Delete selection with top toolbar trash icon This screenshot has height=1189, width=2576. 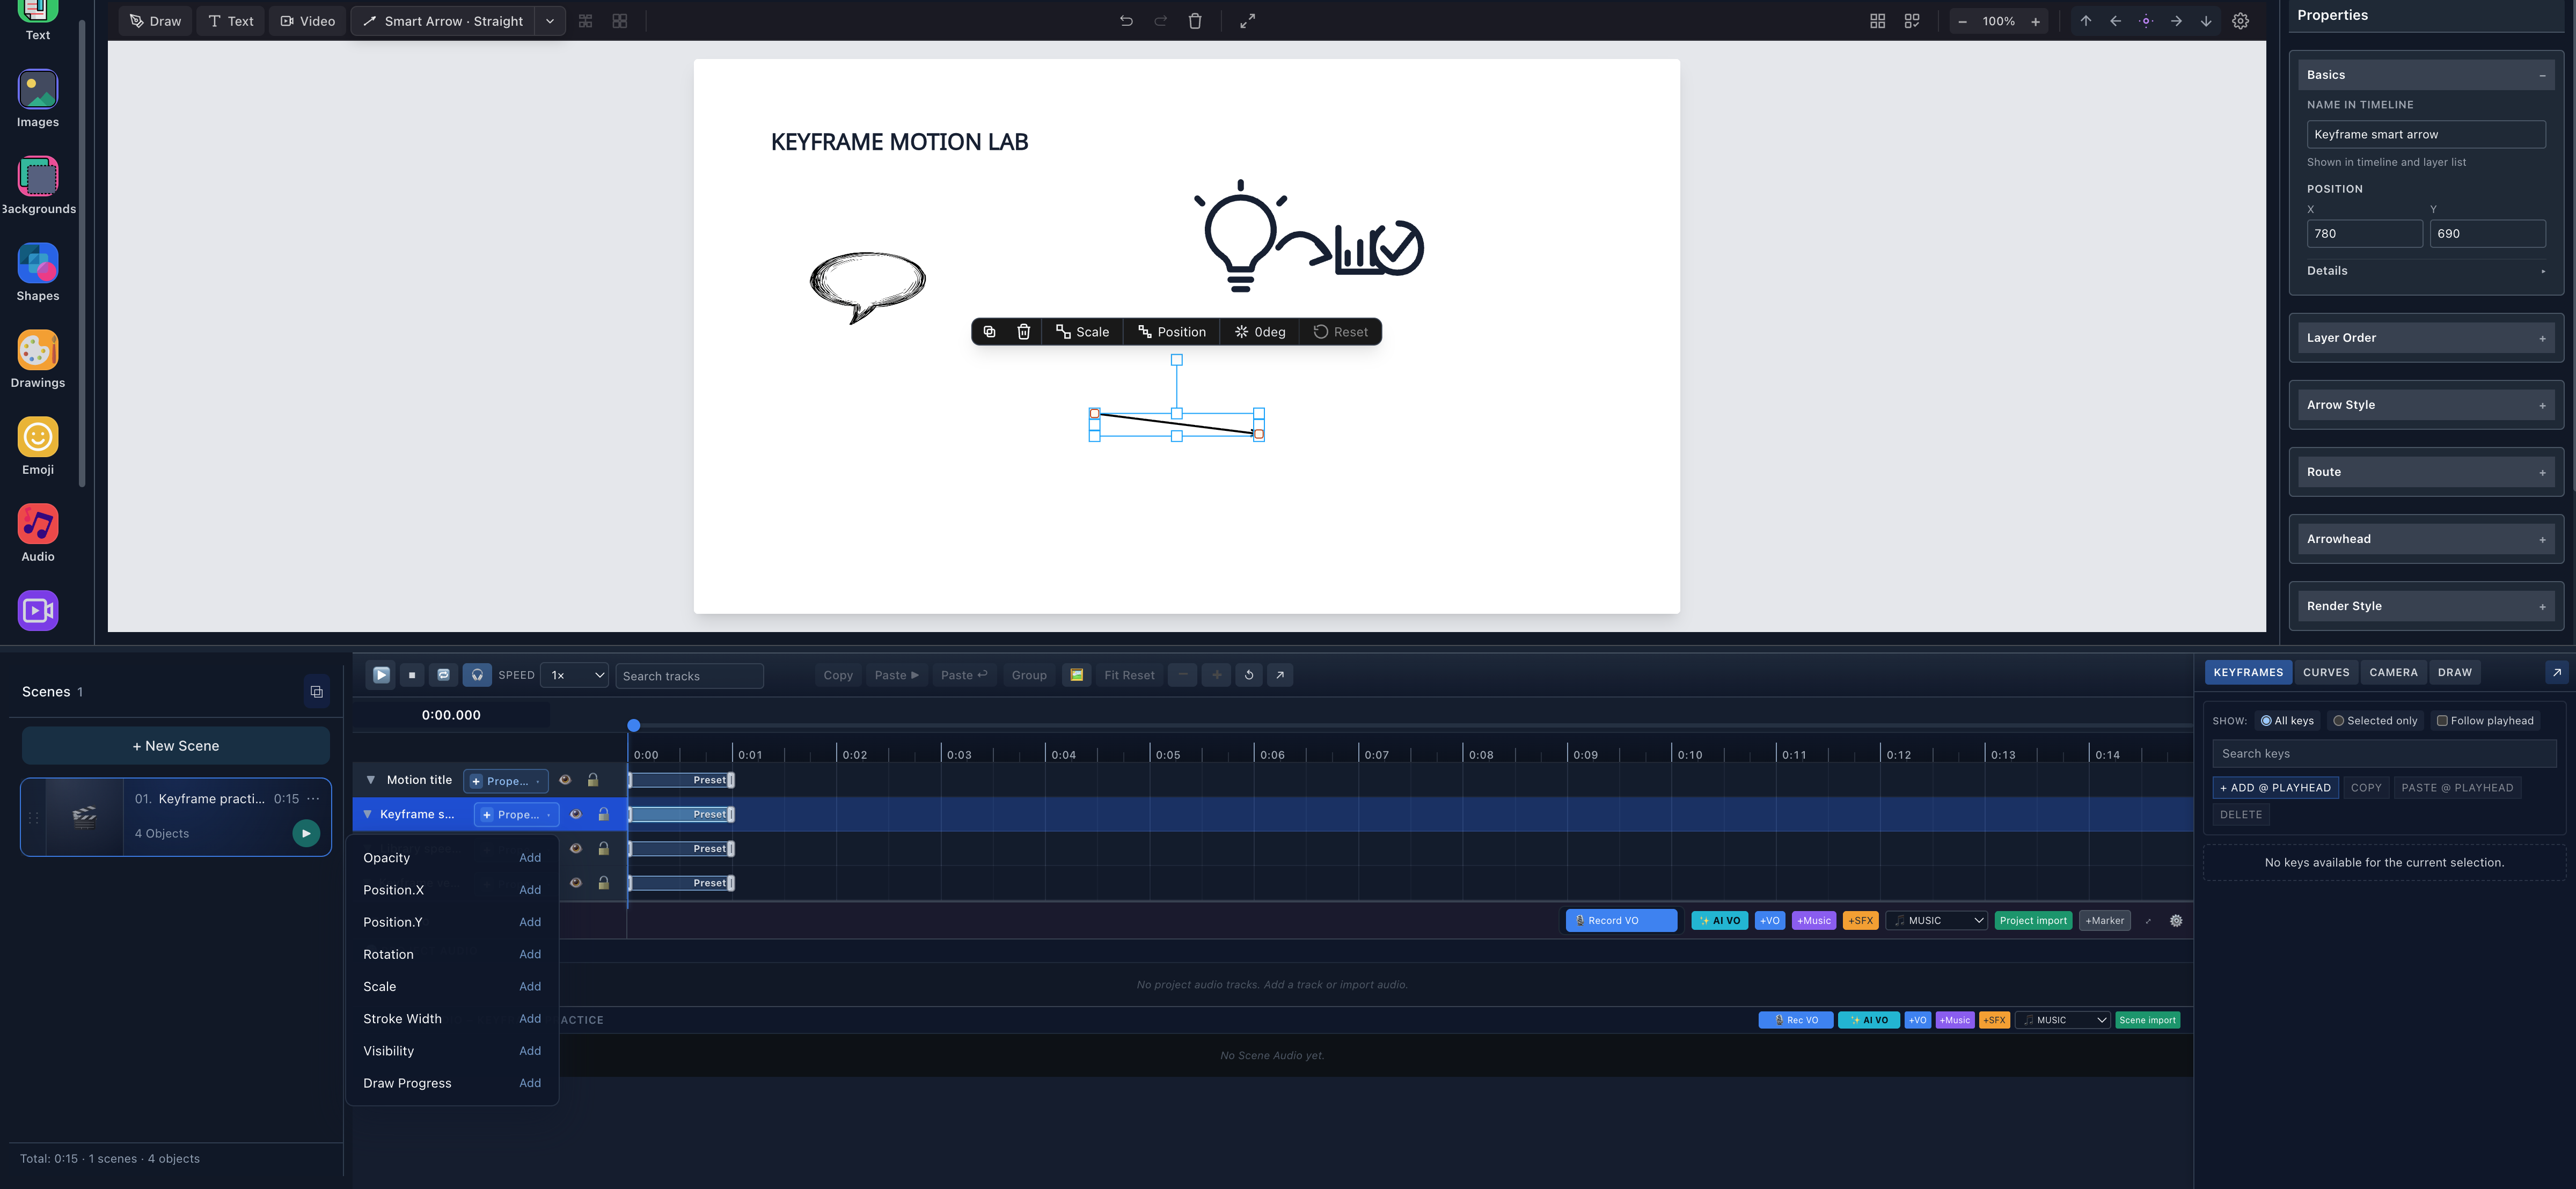point(1195,21)
